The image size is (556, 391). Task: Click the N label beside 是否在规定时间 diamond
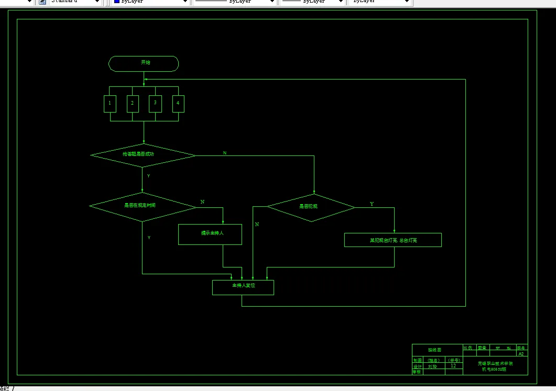pyautogui.click(x=202, y=202)
